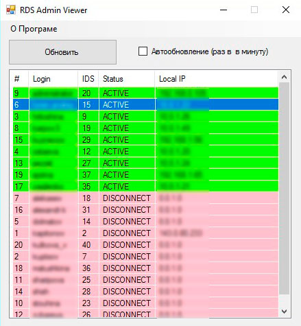Click the RDS Admin Viewer app icon
Image resolution: width=301 pixels, height=326 pixels.
(11, 10)
